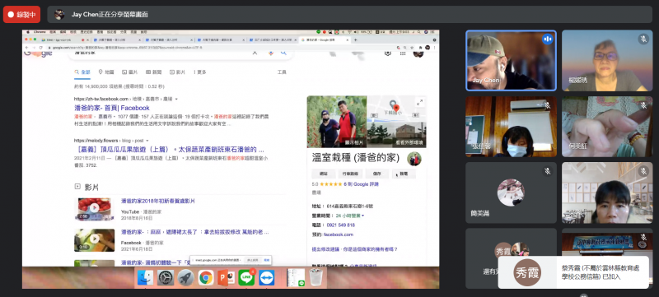This screenshot has height=297, width=659.
Task: Select the 地圖 search tab
Action: [x=106, y=72]
